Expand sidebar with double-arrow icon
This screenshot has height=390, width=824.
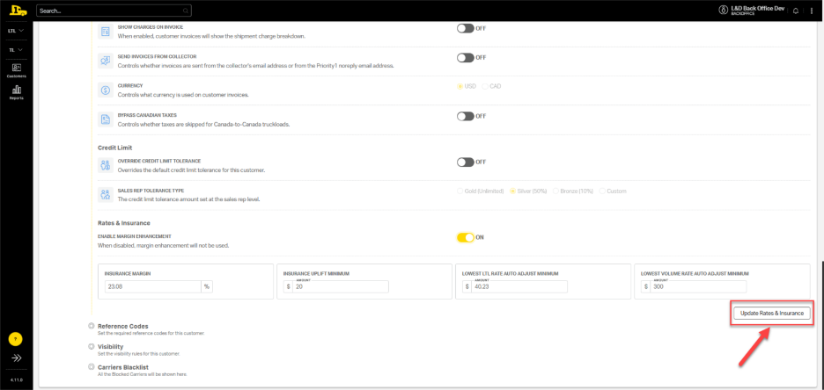16,358
